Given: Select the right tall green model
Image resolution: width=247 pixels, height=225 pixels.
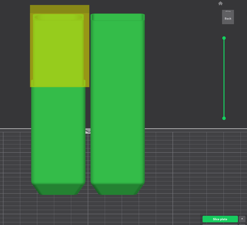Looking at the screenshot, I should (118, 104).
